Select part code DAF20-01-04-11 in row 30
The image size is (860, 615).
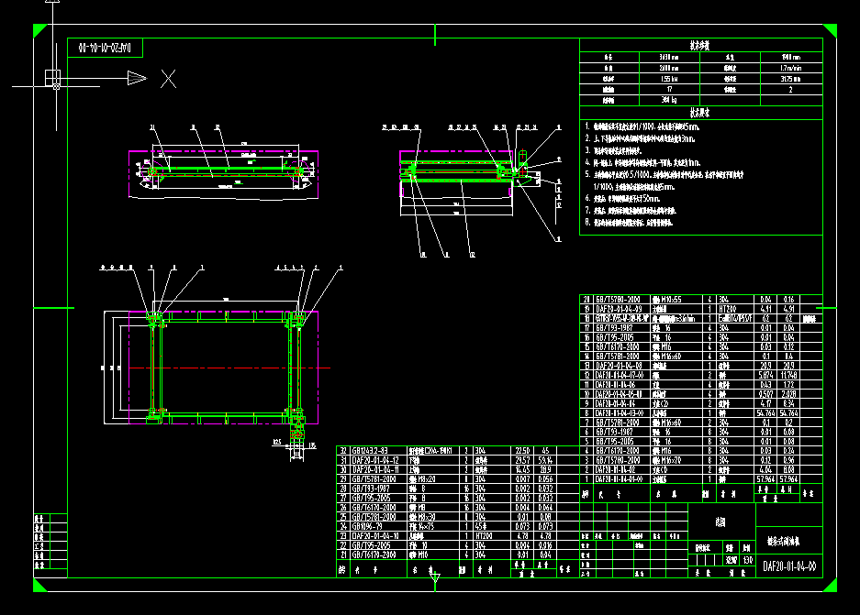click(x=375, y=470)
